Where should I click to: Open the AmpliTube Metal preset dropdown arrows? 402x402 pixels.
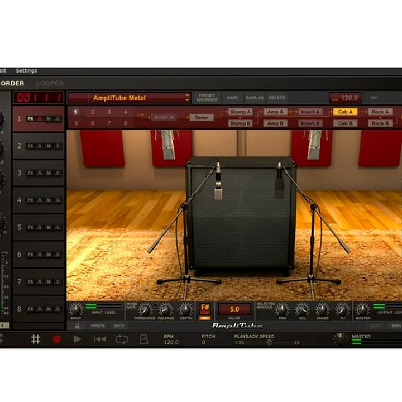click(x=187, y=98)
